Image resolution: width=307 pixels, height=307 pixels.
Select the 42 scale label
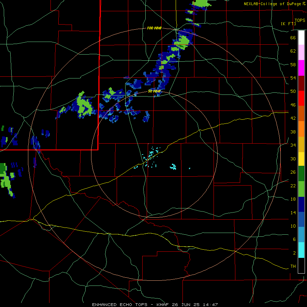point(293,118)
